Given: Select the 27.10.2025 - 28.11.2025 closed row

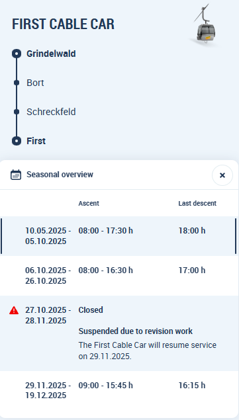Looking at the screenshot, I should 119,333.
